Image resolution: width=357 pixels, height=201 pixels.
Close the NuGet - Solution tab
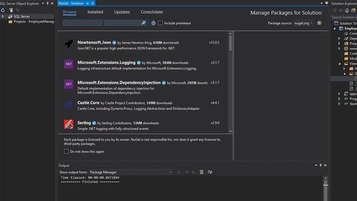pyautogui.click(x=93, y=3)
